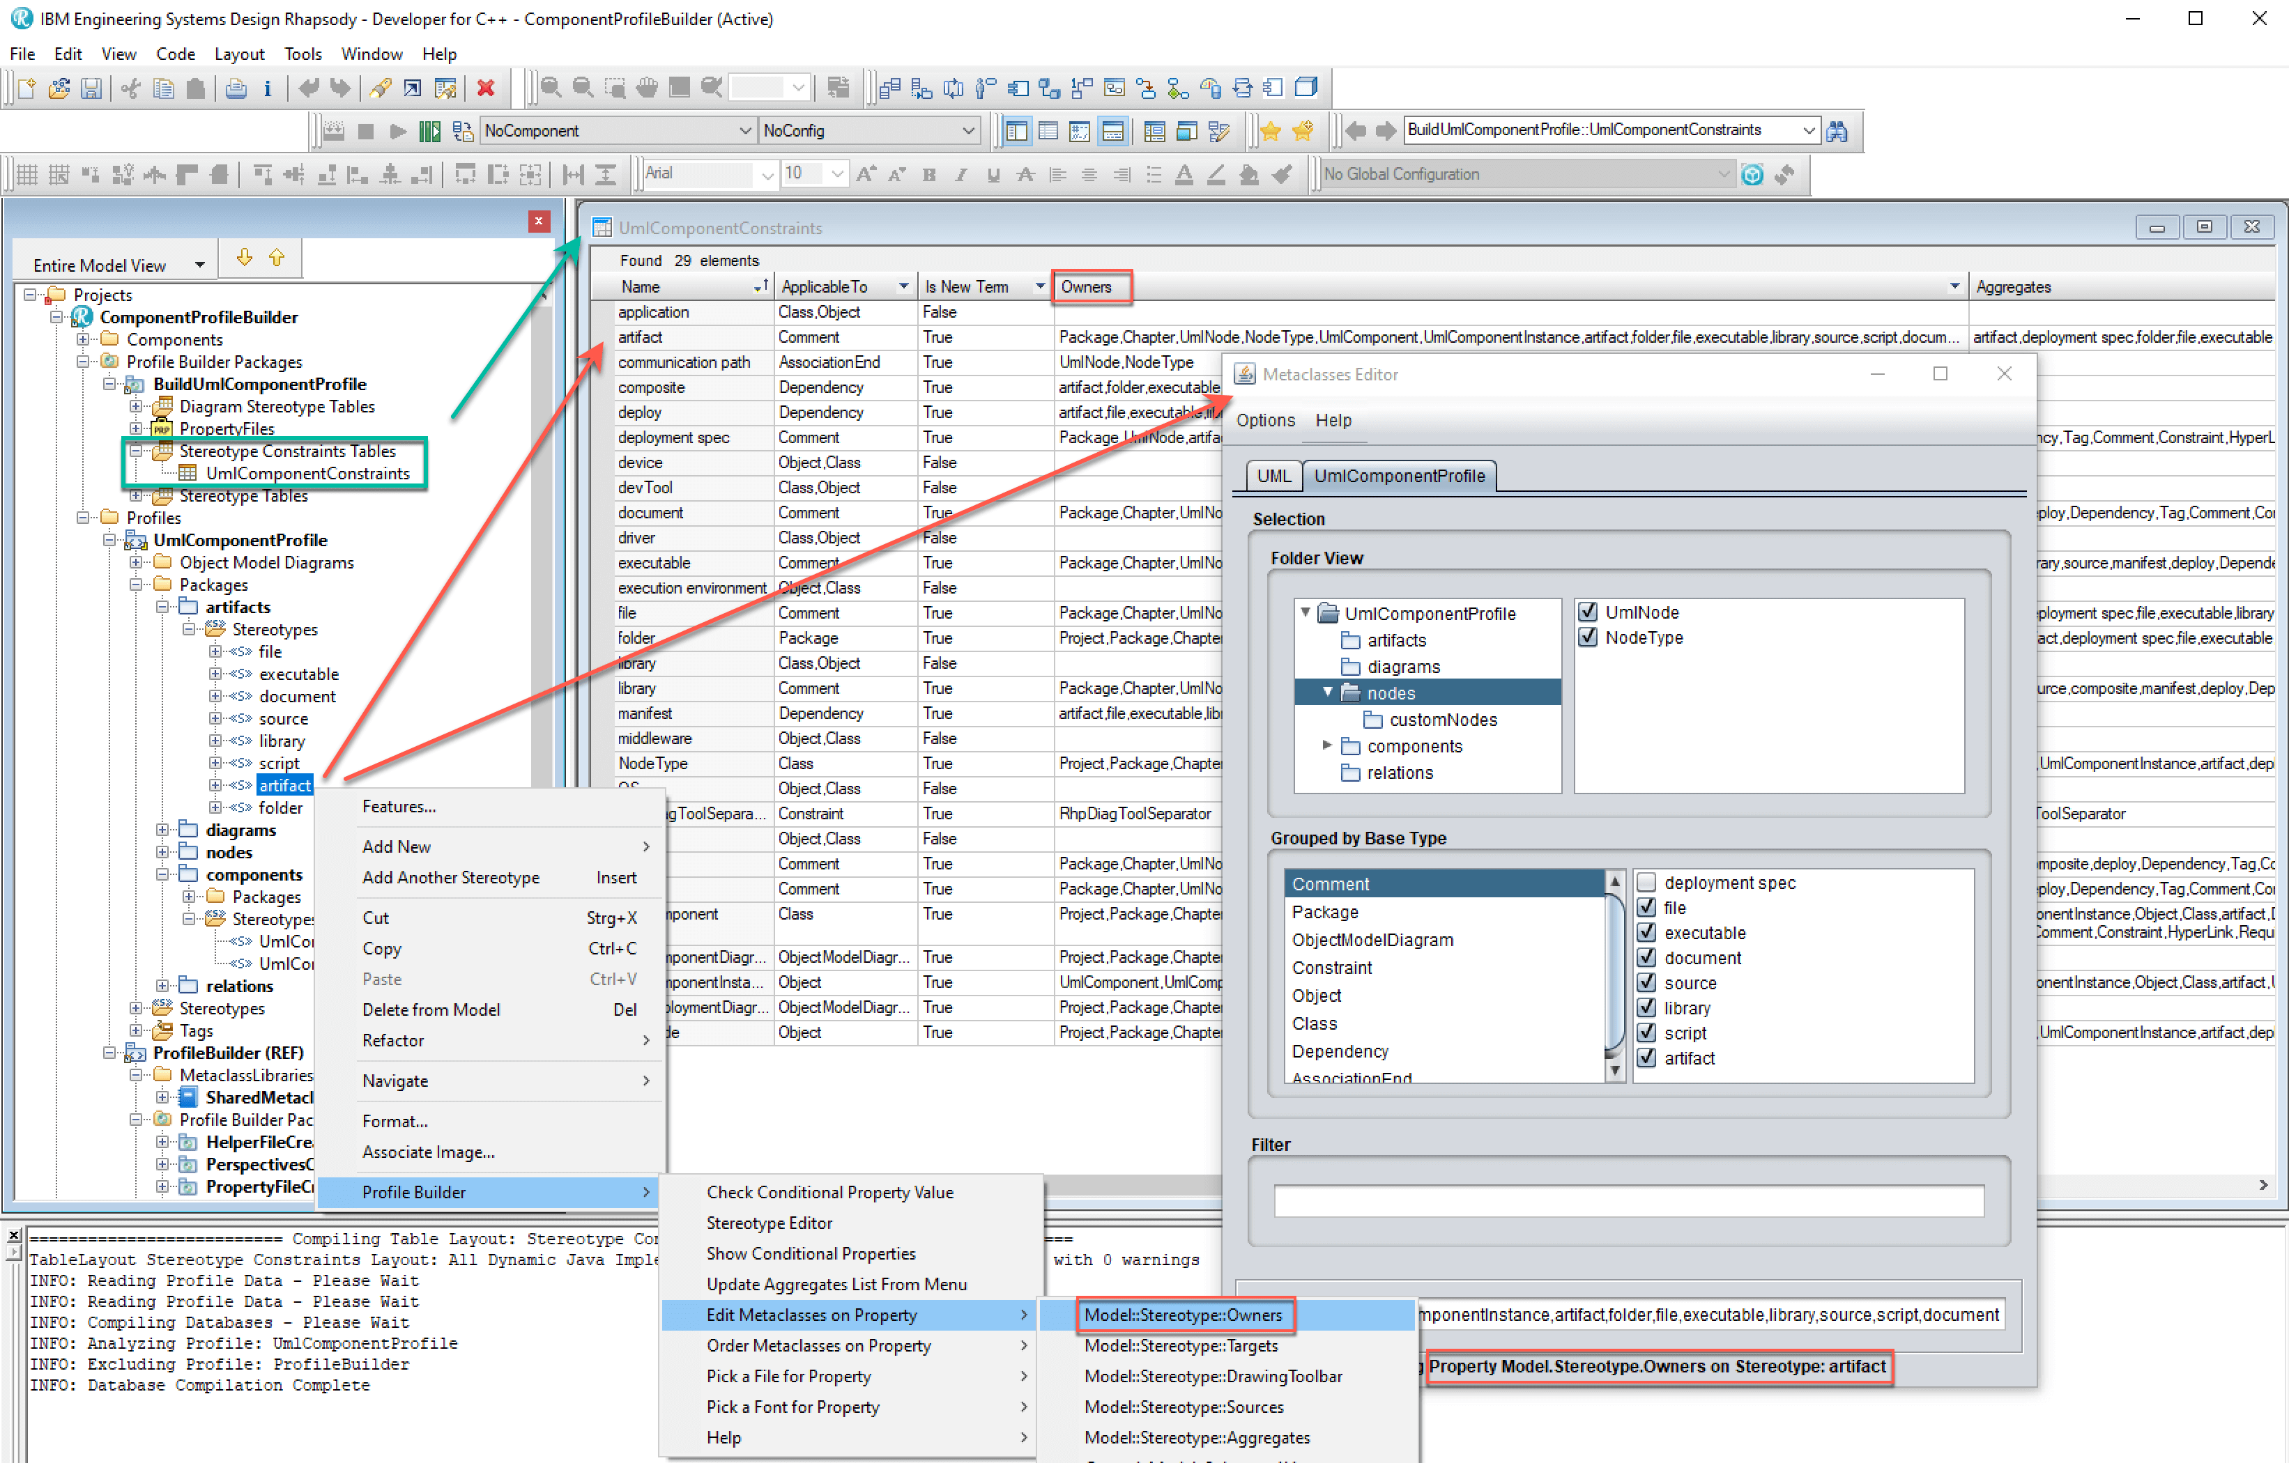Open the Layout menu

click(x=238, y=54)
